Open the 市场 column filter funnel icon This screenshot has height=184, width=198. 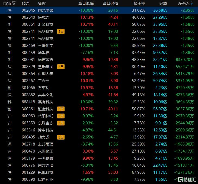14,3
